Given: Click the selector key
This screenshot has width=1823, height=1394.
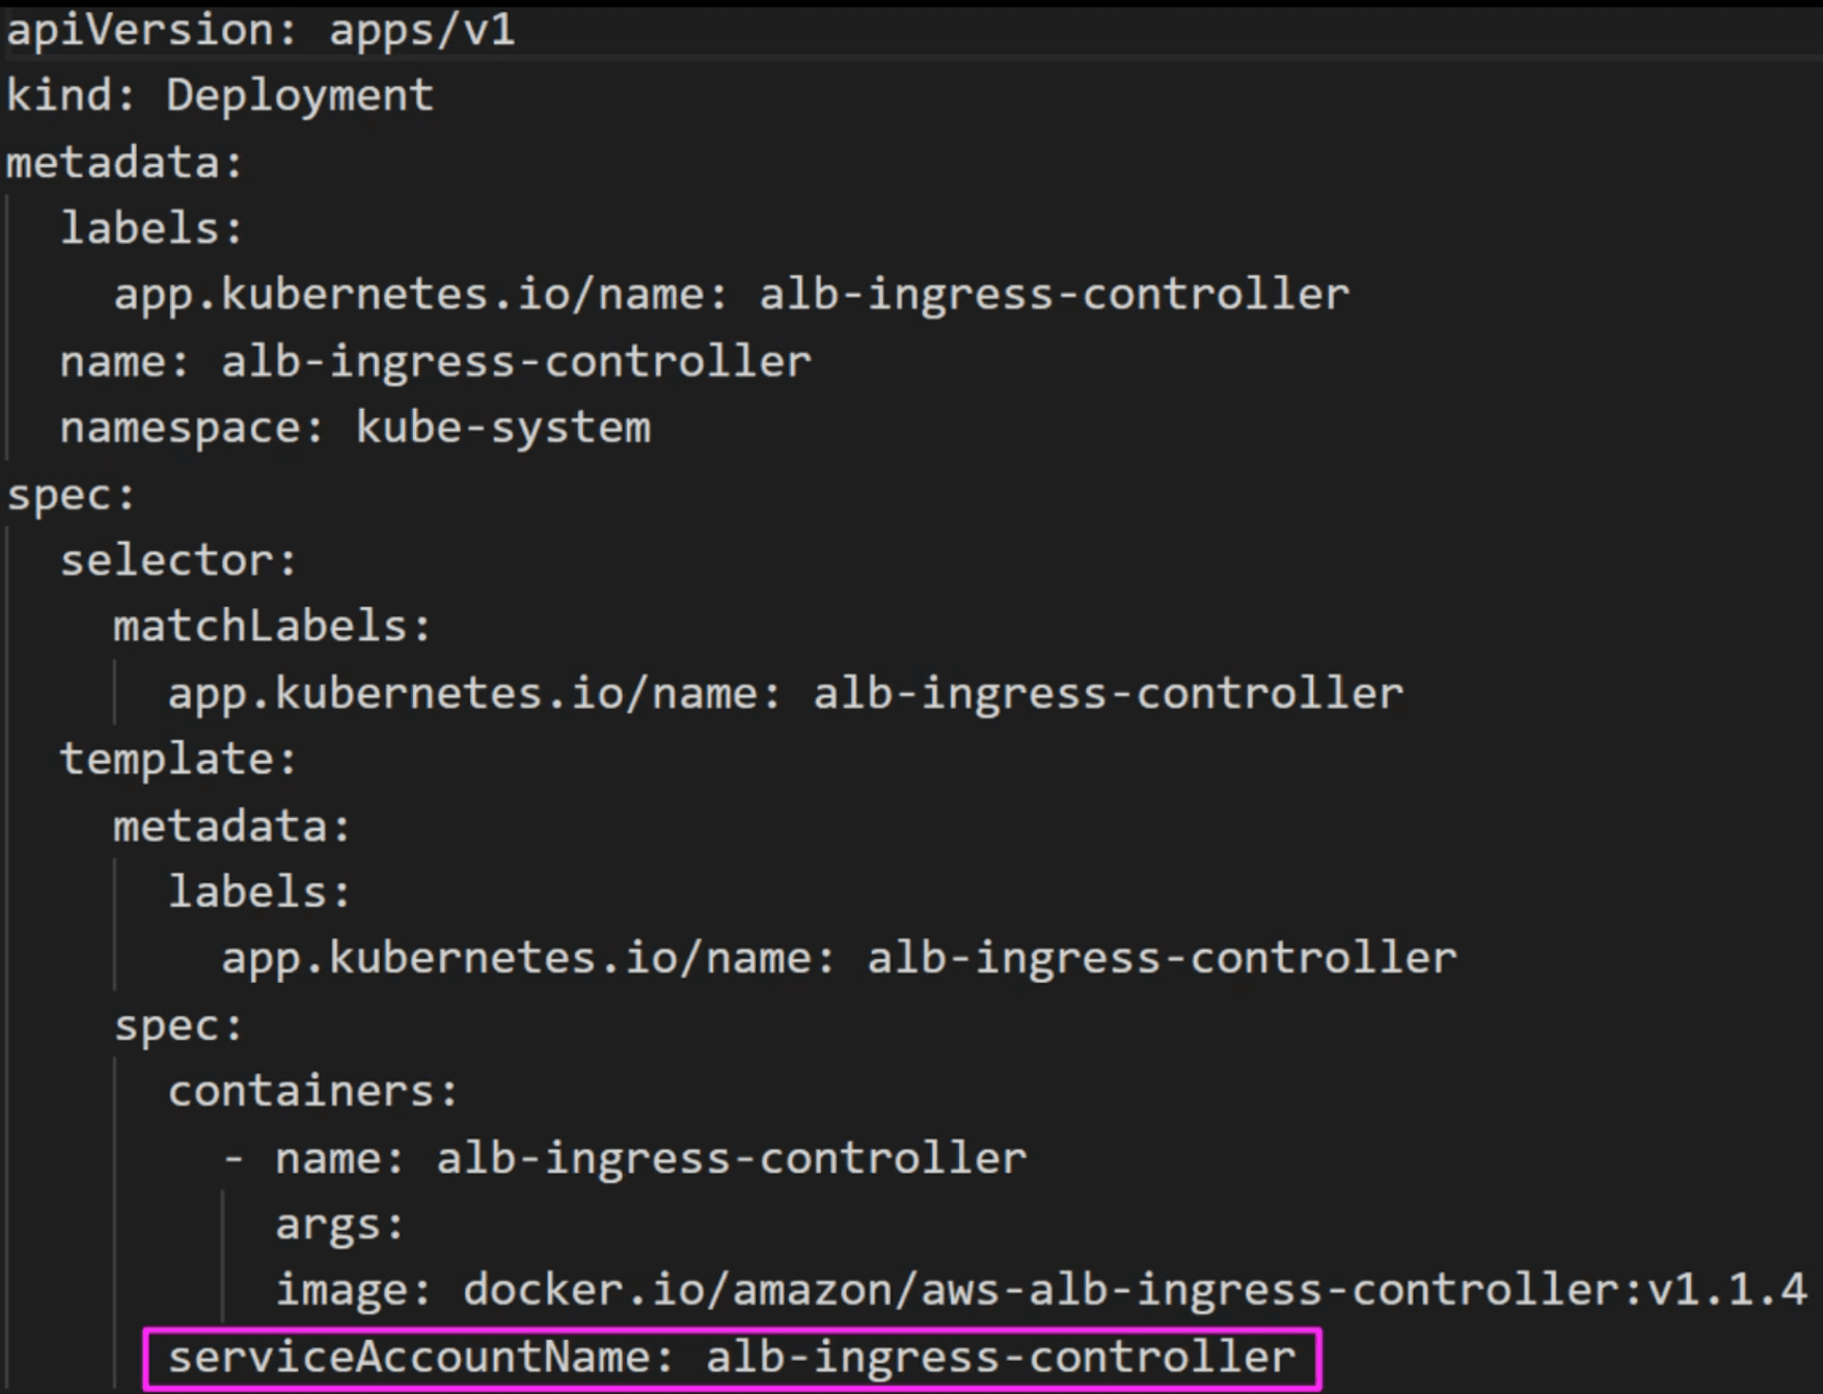Looking at the screenshot, I should [x=169, y=561].
